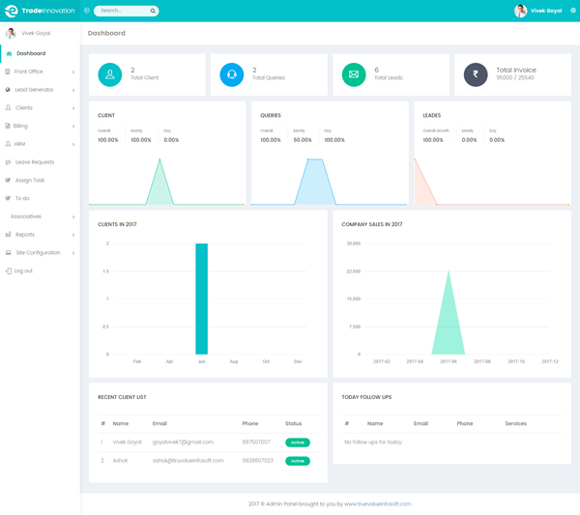Image resolution: width=580 pixels, height=515 pixels.
Task: Click the sidebar Vivek Goyal profile picture
Action: pos(11,33)
